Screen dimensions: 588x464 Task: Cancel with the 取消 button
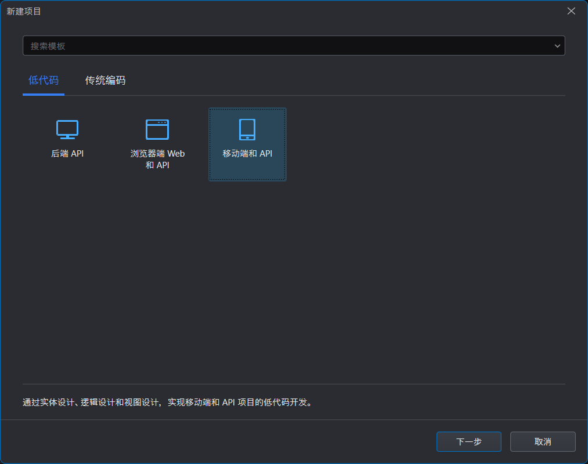[x=543, y=441]
